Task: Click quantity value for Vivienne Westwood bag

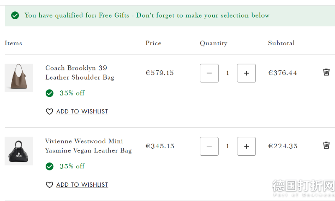Action: click(x=227, y=146)
